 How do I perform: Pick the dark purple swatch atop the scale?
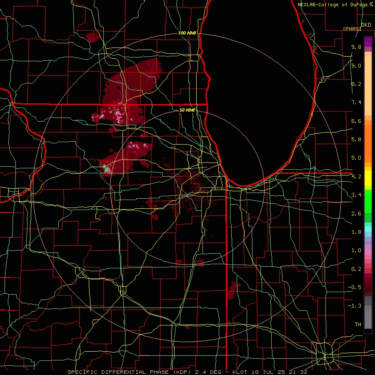[368, 42]
